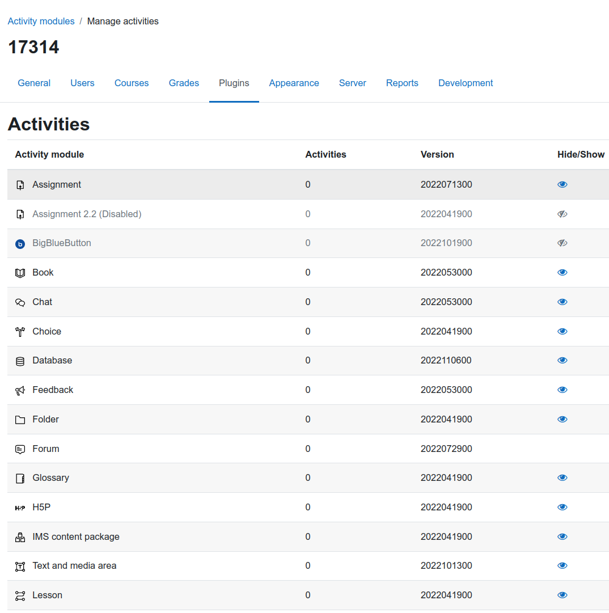
Task: Hide the Glossary activity module
Action: tap(562, 477)
